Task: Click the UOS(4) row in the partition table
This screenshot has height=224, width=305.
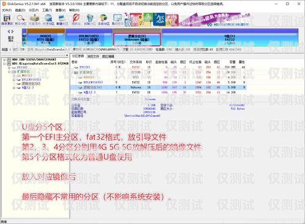Action: click(x=158, y=78)
